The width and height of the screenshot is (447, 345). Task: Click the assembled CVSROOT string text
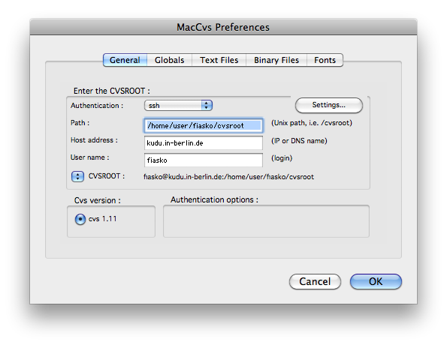coord(228,177)
